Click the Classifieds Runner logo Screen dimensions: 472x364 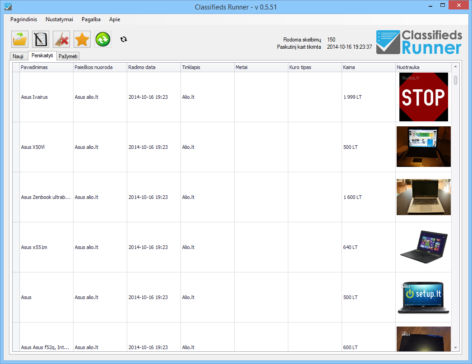click(419, 42)
